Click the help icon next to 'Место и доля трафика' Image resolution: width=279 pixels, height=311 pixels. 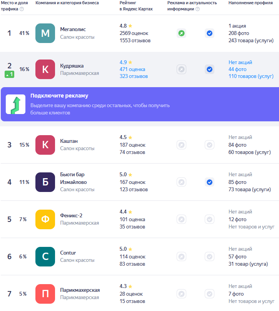pyautogui.click(x=22, y=9)
